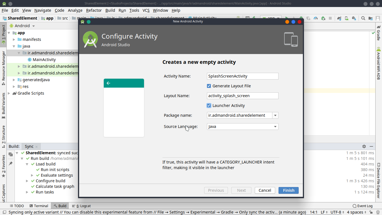Click the Toggle view icon in Build panel
This screenshot has width=382, height=215.
click(x=11, y=154)
